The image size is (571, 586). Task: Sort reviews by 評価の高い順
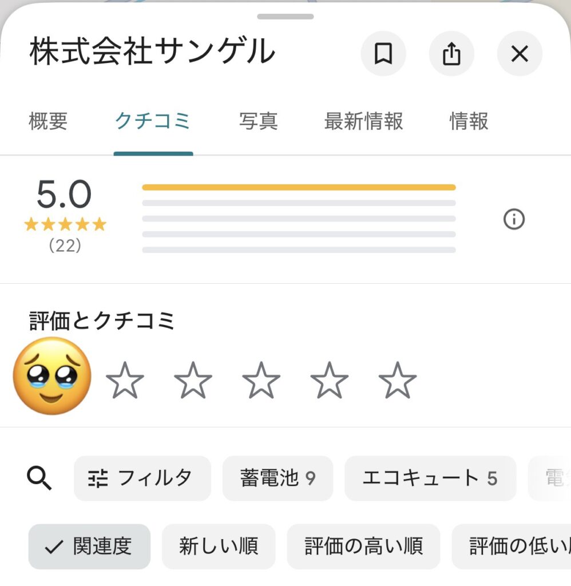pyautogui.click(x=363, y=547)
